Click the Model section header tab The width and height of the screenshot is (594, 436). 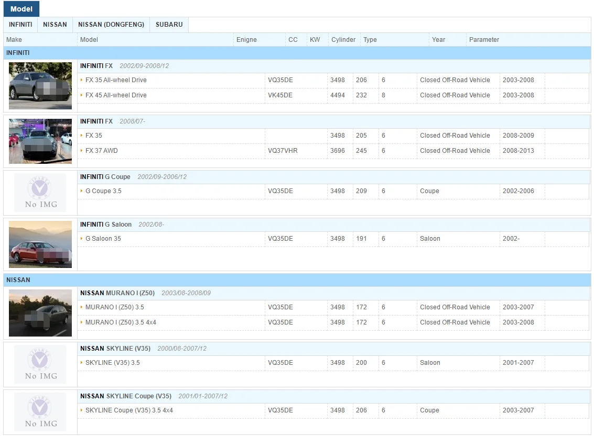tap(21, 9)
